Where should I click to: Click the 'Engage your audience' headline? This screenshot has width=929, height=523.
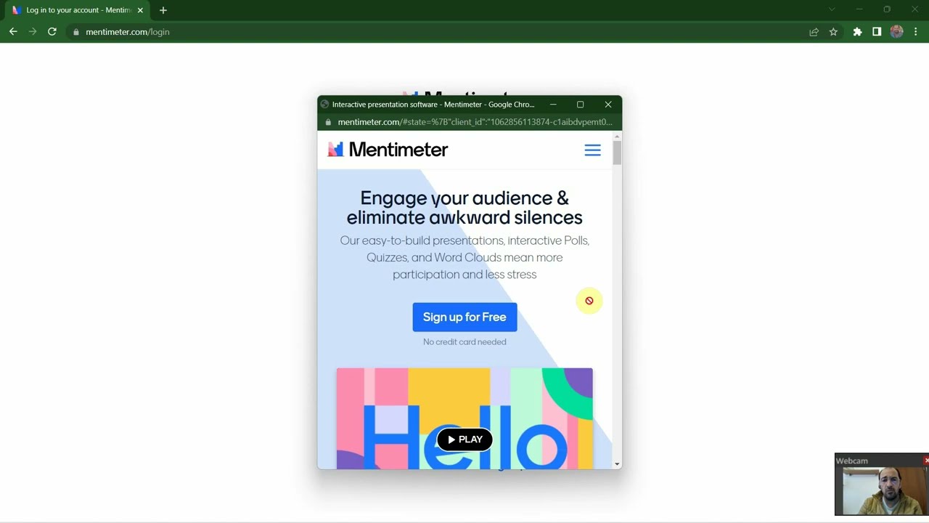464,208
